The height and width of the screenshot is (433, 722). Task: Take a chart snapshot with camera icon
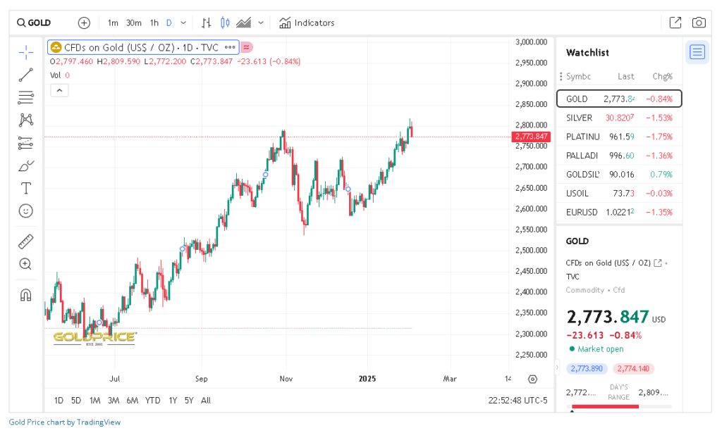coord(699,23)
